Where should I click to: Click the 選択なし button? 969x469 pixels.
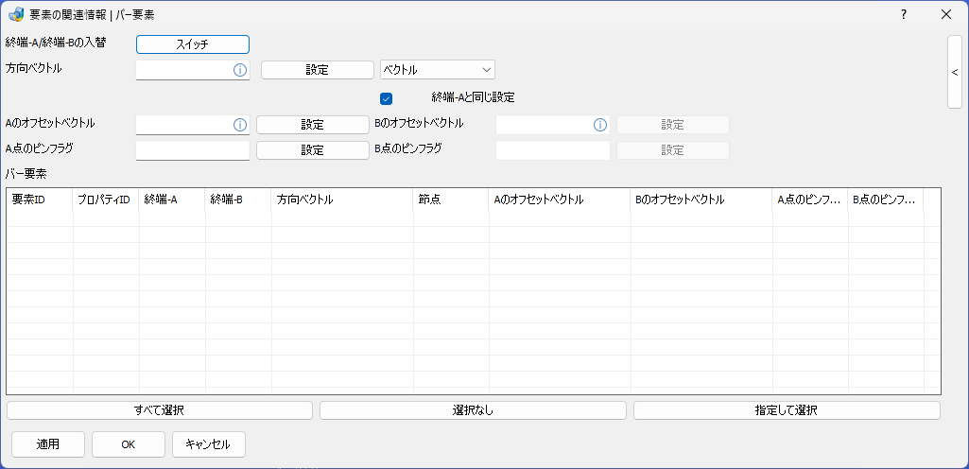[473, 410]
